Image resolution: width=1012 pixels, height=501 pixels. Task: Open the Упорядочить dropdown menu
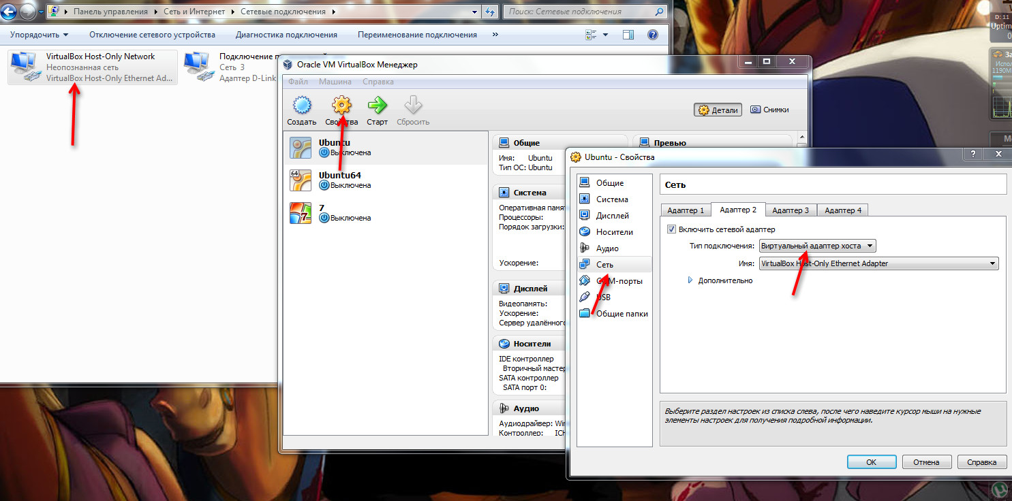[40, 35]
